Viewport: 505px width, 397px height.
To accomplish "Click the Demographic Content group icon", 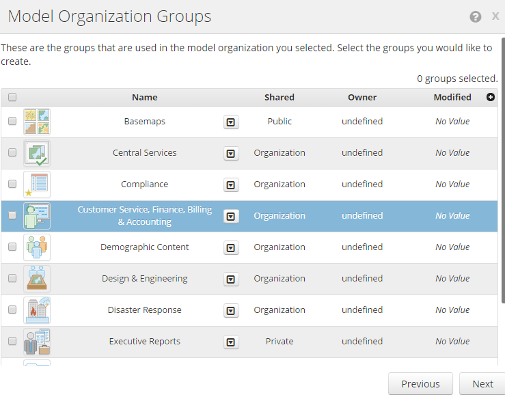I will [x=37, y=247].
